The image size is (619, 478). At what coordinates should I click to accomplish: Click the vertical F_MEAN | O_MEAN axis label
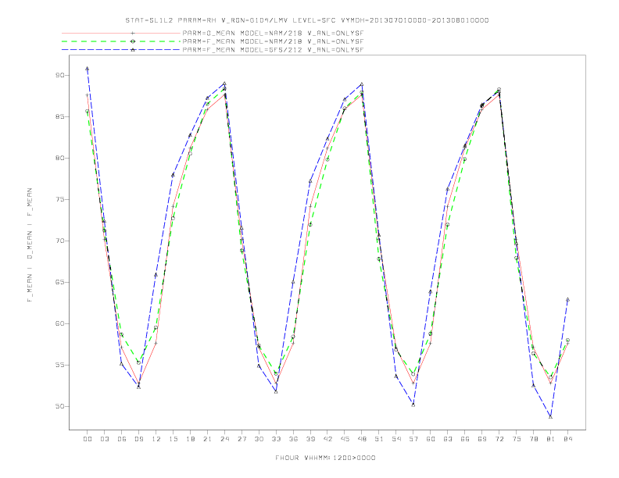point(30,245)
